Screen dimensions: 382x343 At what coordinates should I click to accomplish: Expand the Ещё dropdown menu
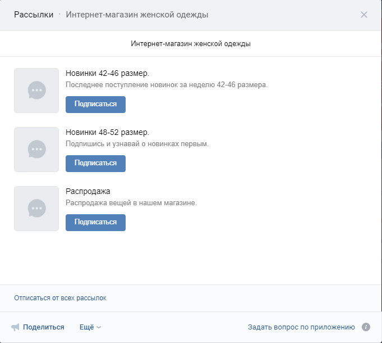(x=90, y=327)
